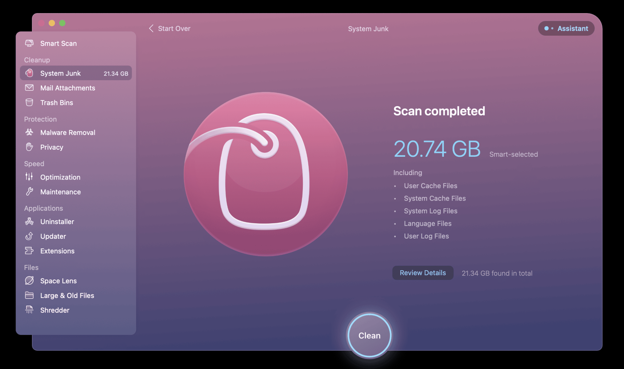Click the Trash Bins icon
This screenshot has width=624, height=369.
pos(29,102)
